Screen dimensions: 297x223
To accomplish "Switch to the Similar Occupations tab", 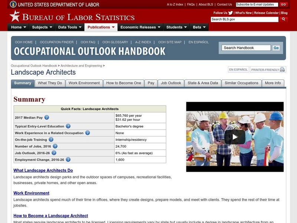I will tap(242, 83).
